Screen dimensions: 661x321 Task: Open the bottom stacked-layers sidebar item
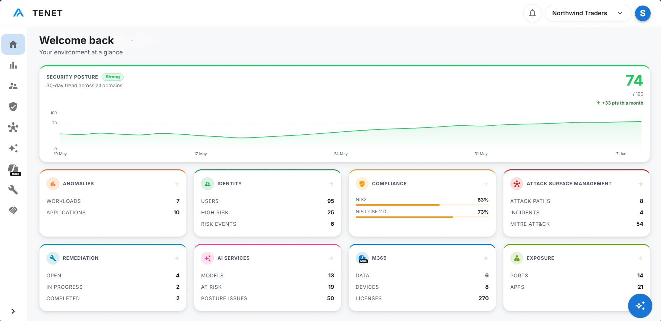(13, 211)
